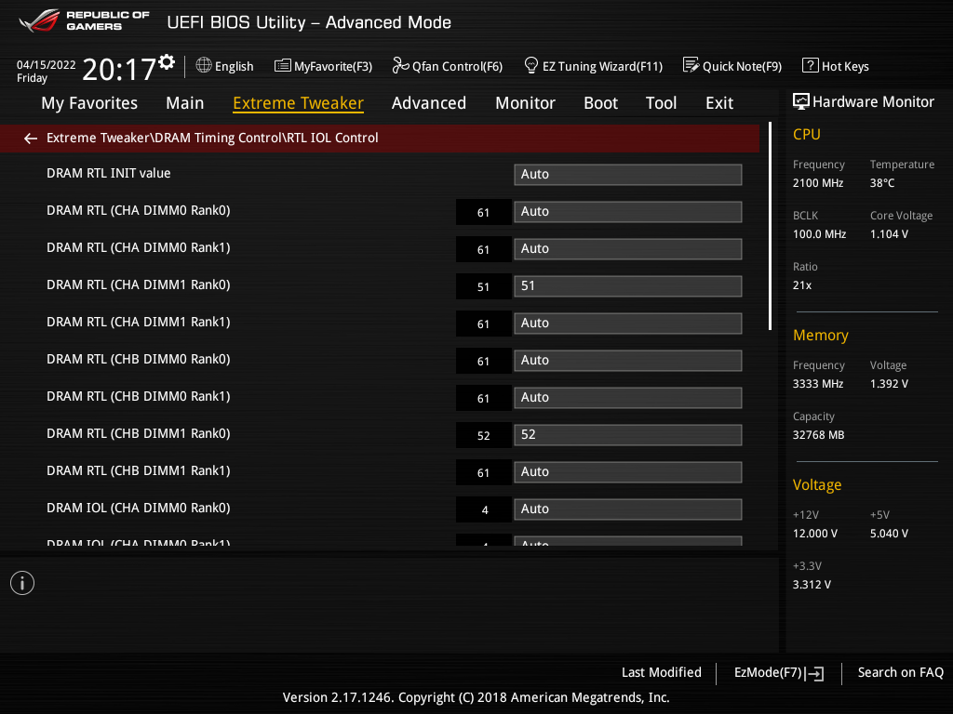Open DRAM RTL INIT value field

(628, 174)
